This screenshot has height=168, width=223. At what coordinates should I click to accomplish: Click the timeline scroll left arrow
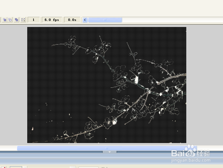click(x=85, y=20)
